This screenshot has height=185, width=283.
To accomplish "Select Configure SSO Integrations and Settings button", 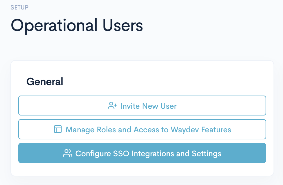I will [142, 153].
